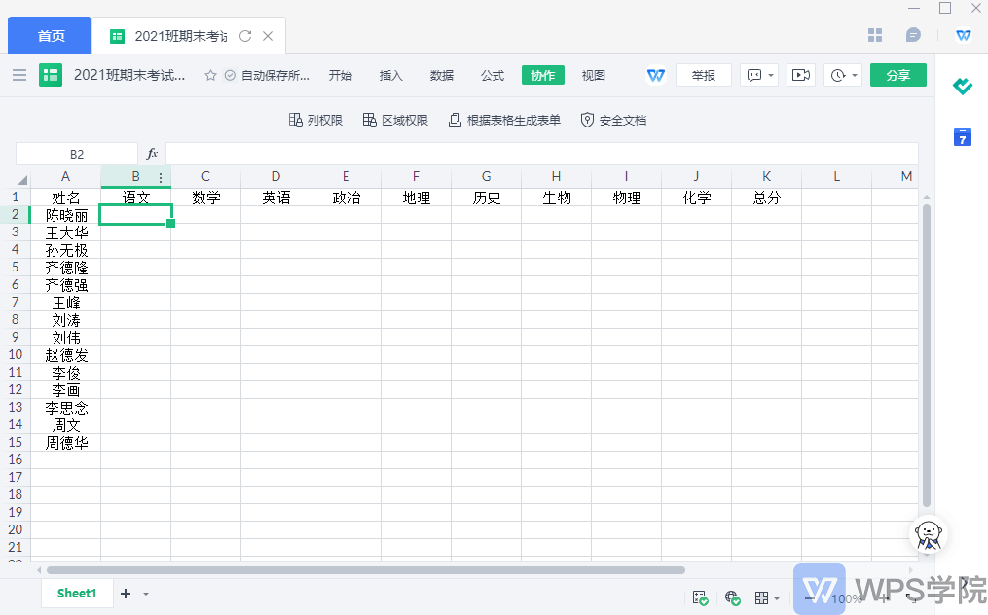Image resolution: width=988 pixels, height=615 pixels.
Task: Click the 举报 report button
Action: pos(703,76)
